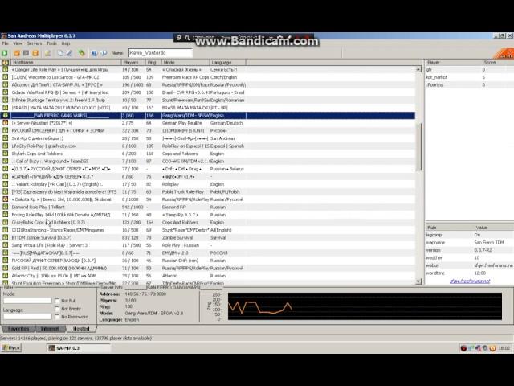514x386 pixels.
Task: Click status icon of SAN FIERRO GANG WARS row
Action: tap(6, 115)
